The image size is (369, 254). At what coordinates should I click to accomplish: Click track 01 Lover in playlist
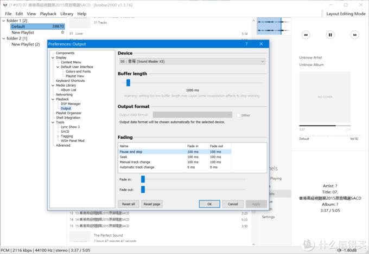click(x=158, y=34)
